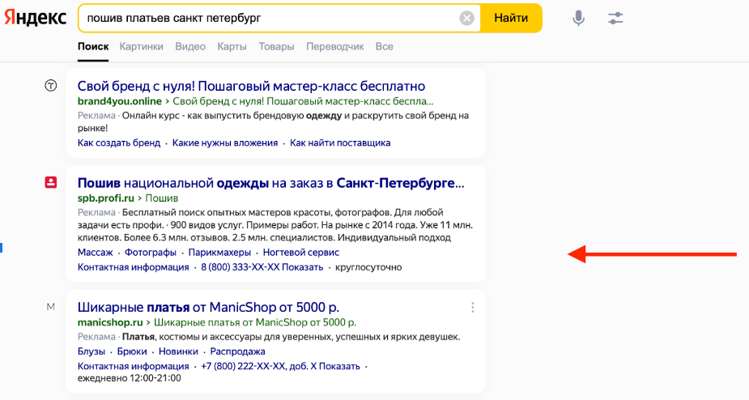Click Реклама label on profi.ru ad

tap(96, 212)
